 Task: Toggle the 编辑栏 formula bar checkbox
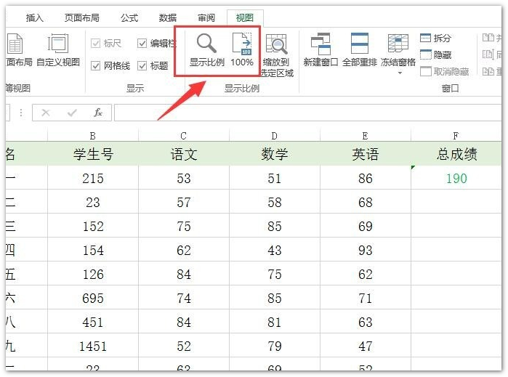[142, 43]
